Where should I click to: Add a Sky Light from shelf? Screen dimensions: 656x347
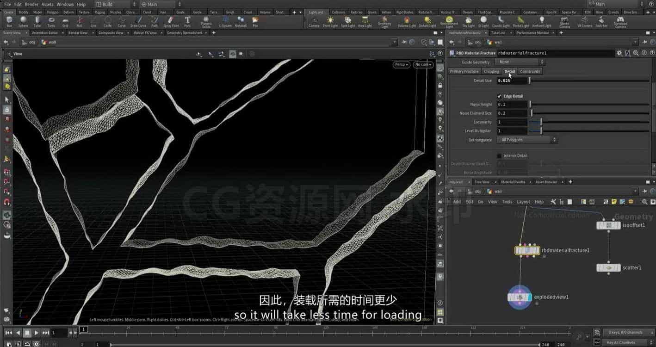point(469,21)
